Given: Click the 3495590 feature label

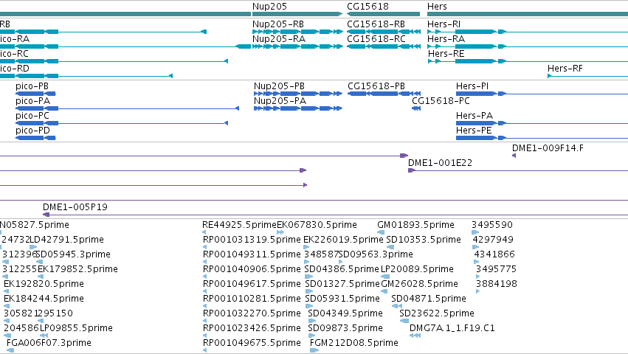Looking at the screenshot, I should pos(492,225).
